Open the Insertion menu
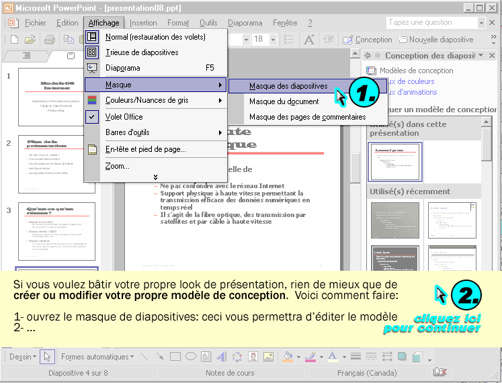This screenshot has height=383, width=502. (x=143, y=23)
